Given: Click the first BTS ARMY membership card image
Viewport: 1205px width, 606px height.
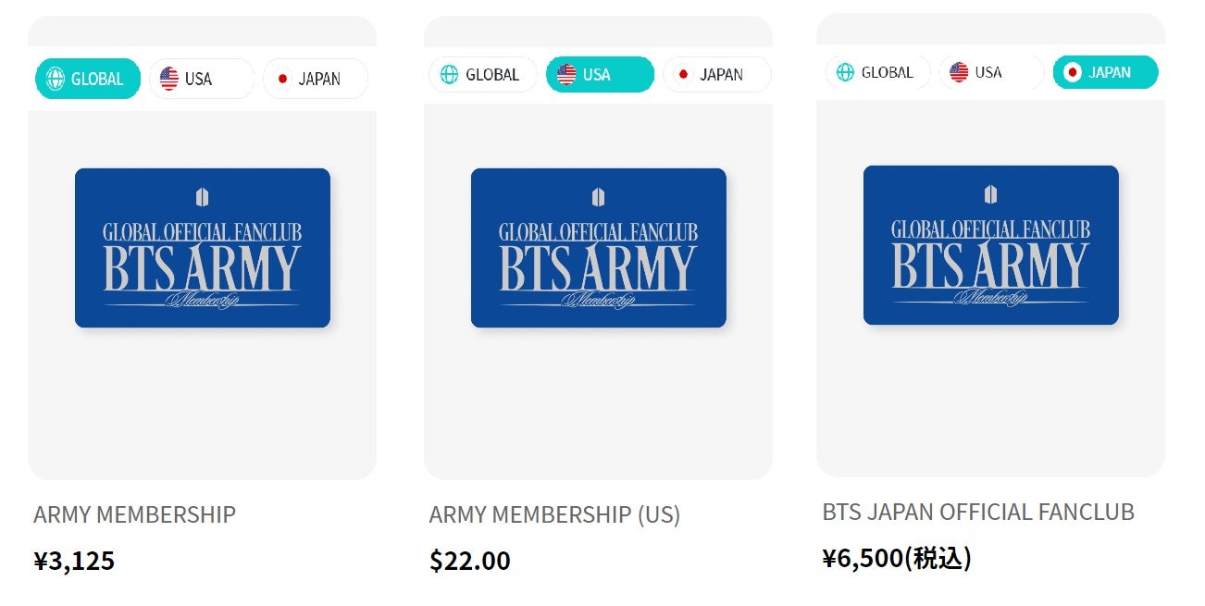Looking at the screenshot, I should [203, 247].
